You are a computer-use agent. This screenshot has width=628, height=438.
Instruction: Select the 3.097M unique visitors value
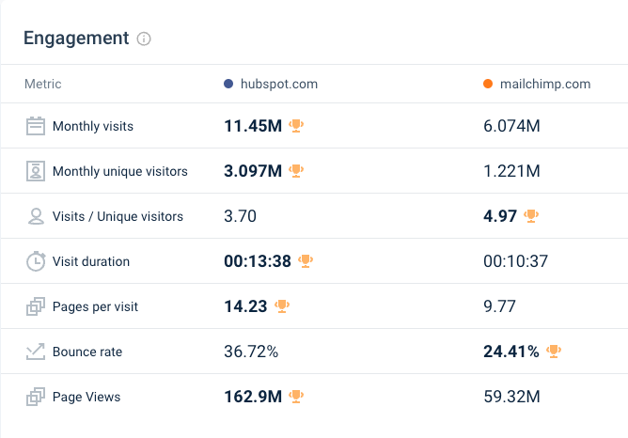(253, 171)
